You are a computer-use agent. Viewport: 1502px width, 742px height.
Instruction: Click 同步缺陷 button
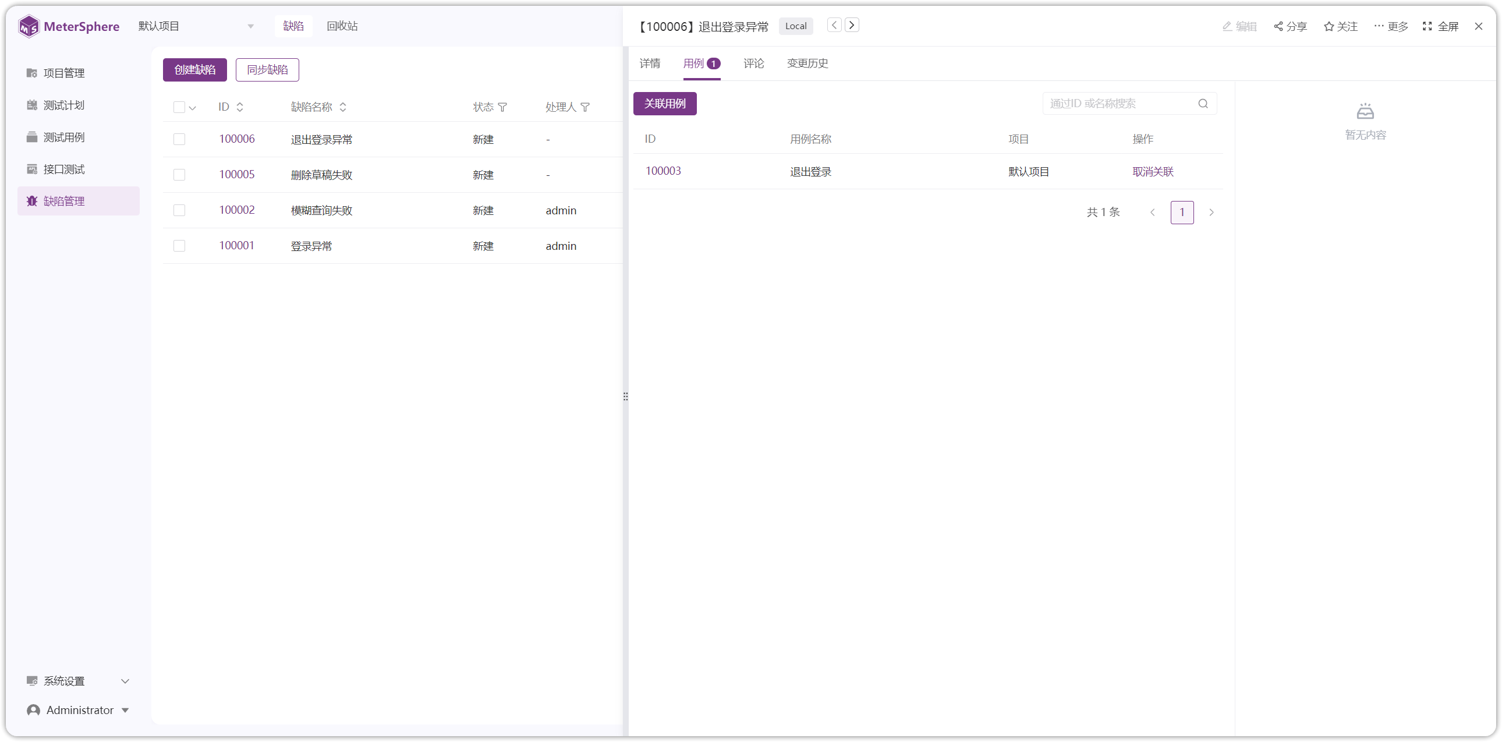(267, 70)
